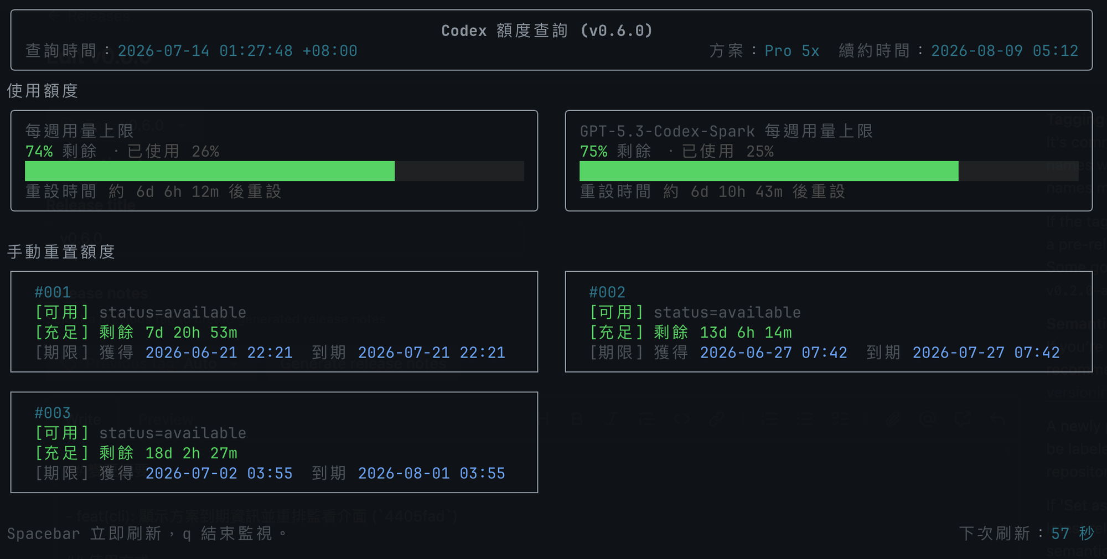Click reset text '約 6d 6h 12m 後重設'
Viewport: 1107px width, 559px height.
[195, 191]
